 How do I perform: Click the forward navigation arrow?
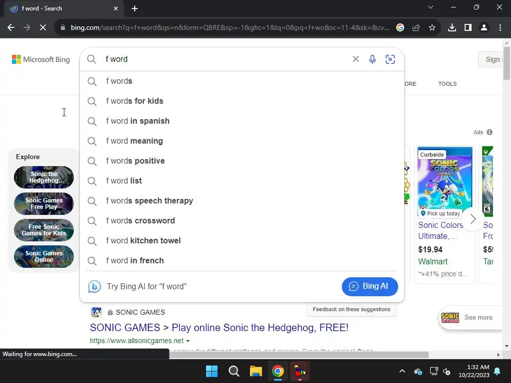tap(27, 28)
